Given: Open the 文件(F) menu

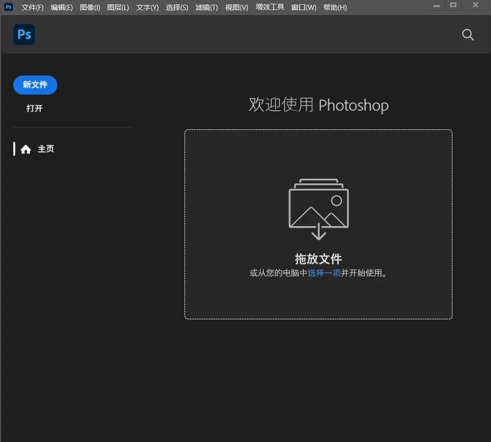Looking at the screenshot, I should point(32,7).
